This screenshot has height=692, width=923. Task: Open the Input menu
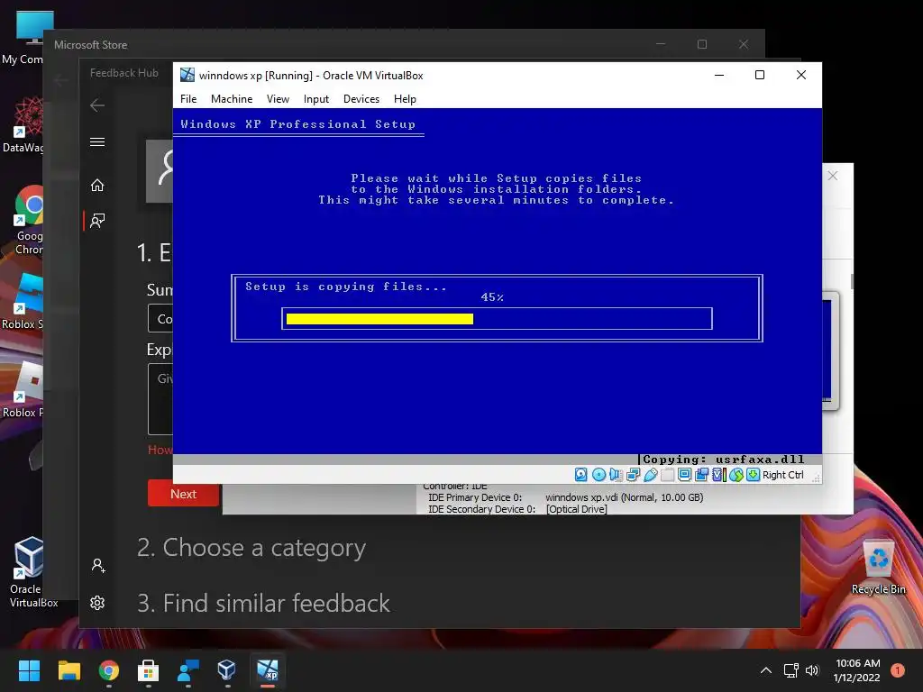coord(316,99)
